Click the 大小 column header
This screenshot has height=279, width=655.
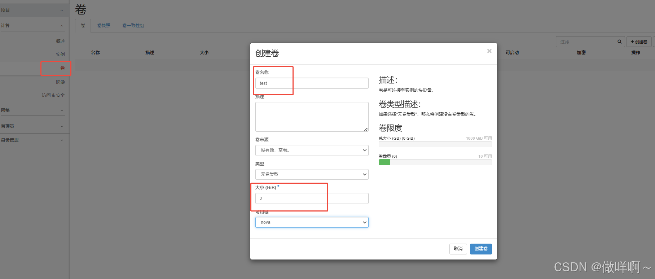point(204,53)
